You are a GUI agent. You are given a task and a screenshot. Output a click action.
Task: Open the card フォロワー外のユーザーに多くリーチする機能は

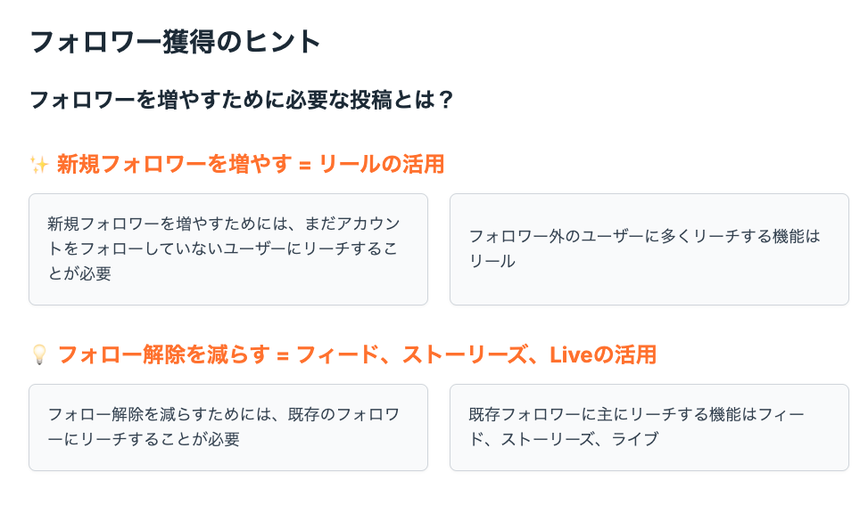coord(649,249)
